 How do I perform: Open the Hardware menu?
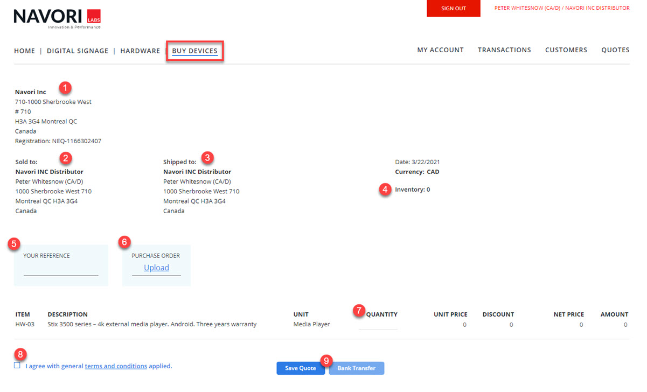click(x=140, y=51)
